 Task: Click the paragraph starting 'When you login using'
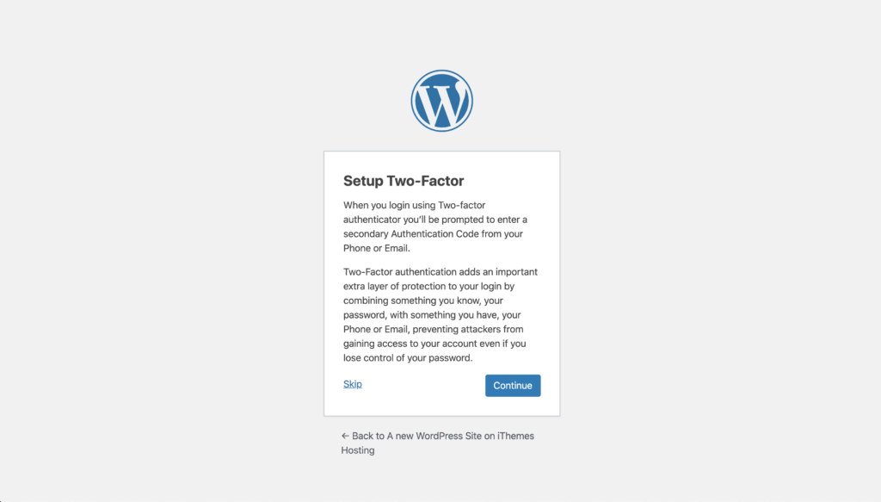pyautogui.click(x=435, y=226)
